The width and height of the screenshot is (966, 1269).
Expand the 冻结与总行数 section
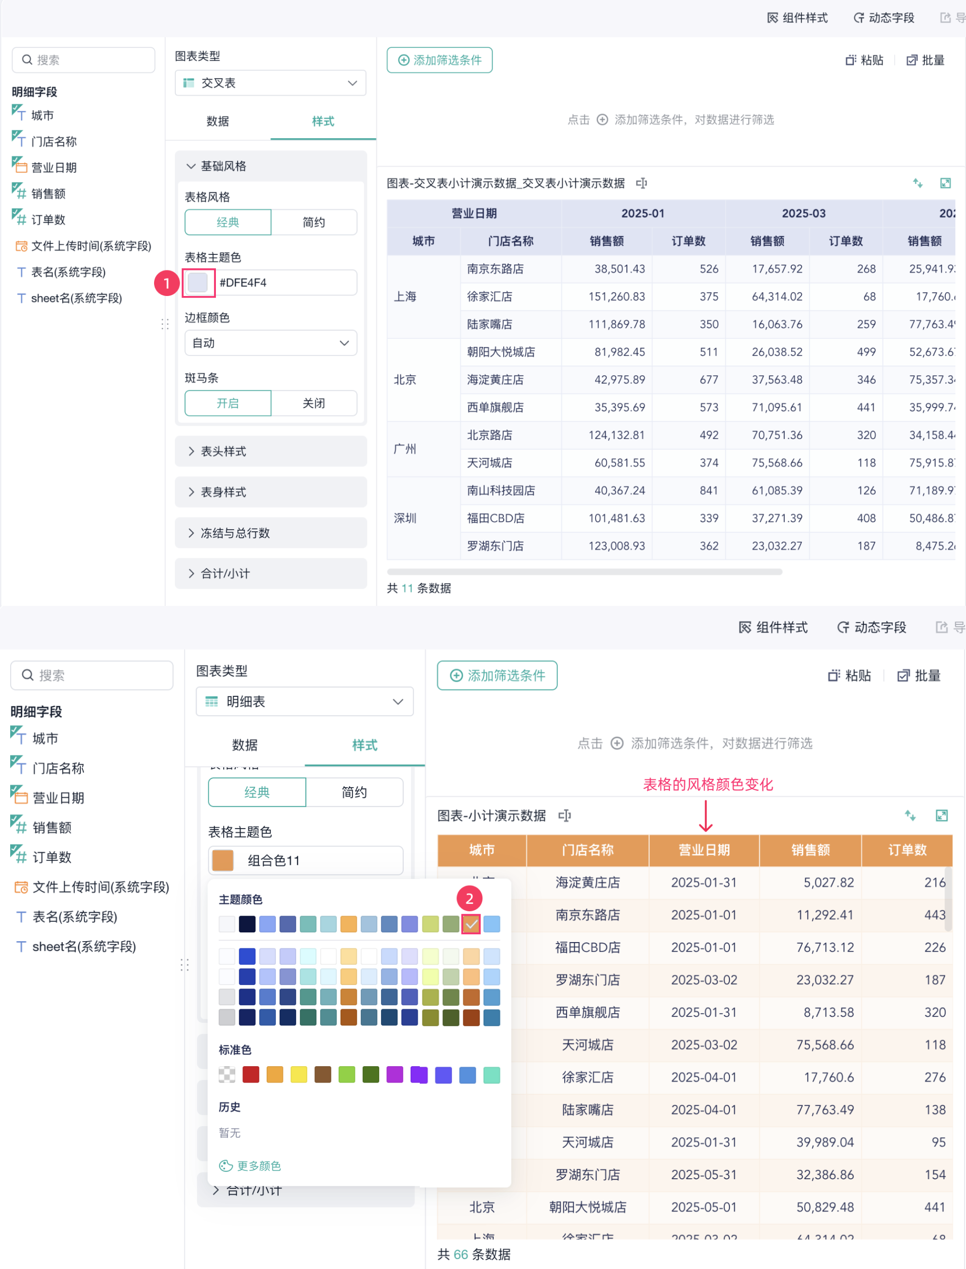coord(271,534)
